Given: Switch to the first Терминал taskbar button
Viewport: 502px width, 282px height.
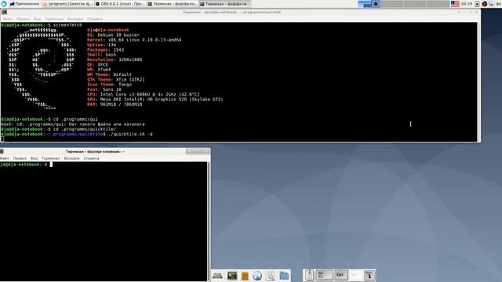Looking at the screenshot, I should pyautogui.click(x=173, y=4).
